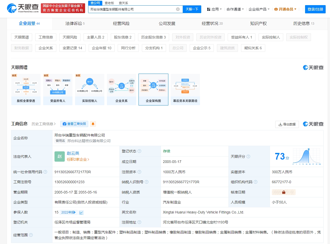Select the 查关系 search tab
The image size is (330, 244).
(x=123, y=3)
